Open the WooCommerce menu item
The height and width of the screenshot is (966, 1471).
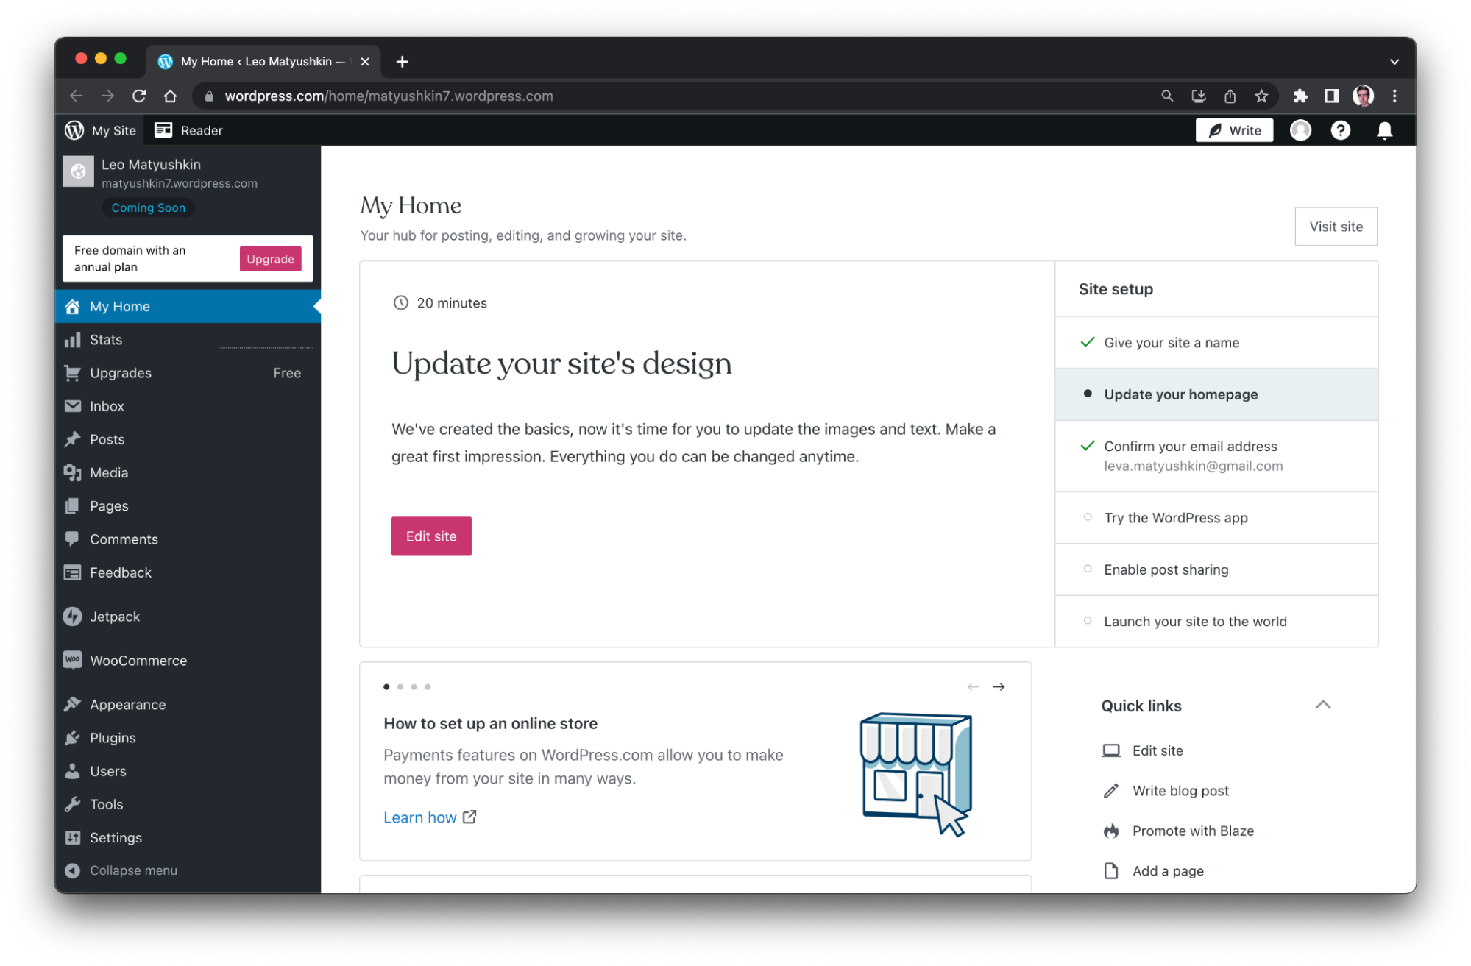point(188,660)
